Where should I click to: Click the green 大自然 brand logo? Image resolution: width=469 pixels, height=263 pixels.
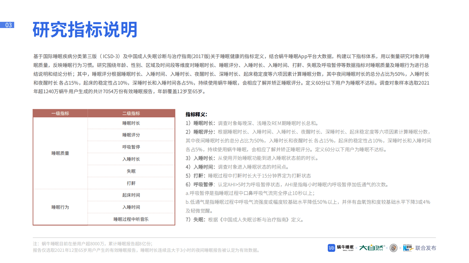coord(372,248)
